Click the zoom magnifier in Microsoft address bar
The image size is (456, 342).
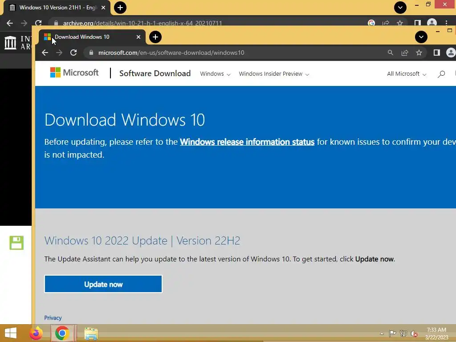[391, 53]
